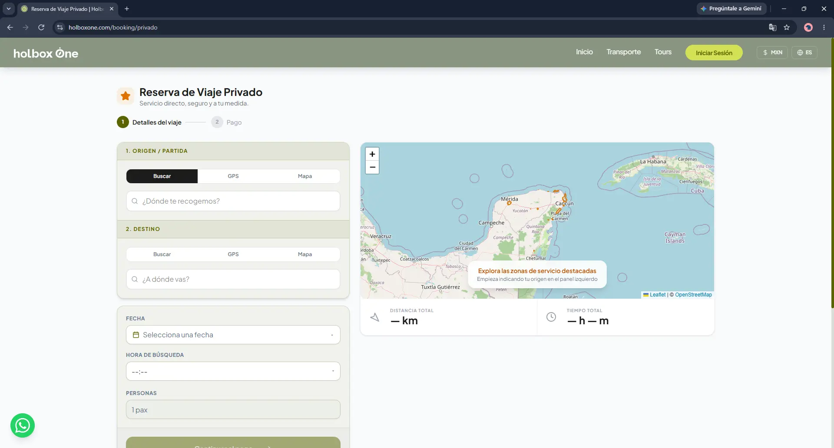Open the browser profile avatar

click(808, 27)
